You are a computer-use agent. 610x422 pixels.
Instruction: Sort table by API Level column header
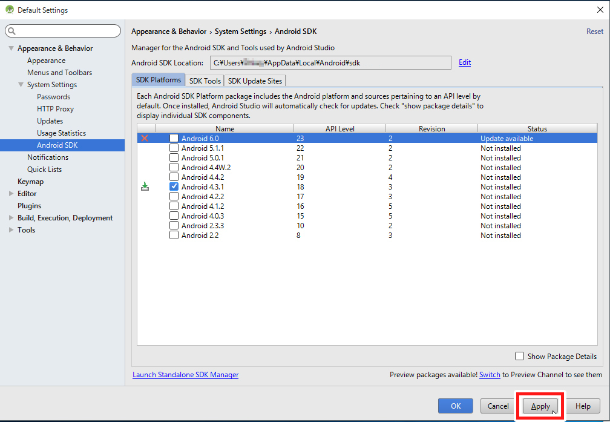click(x=339, y=128)
